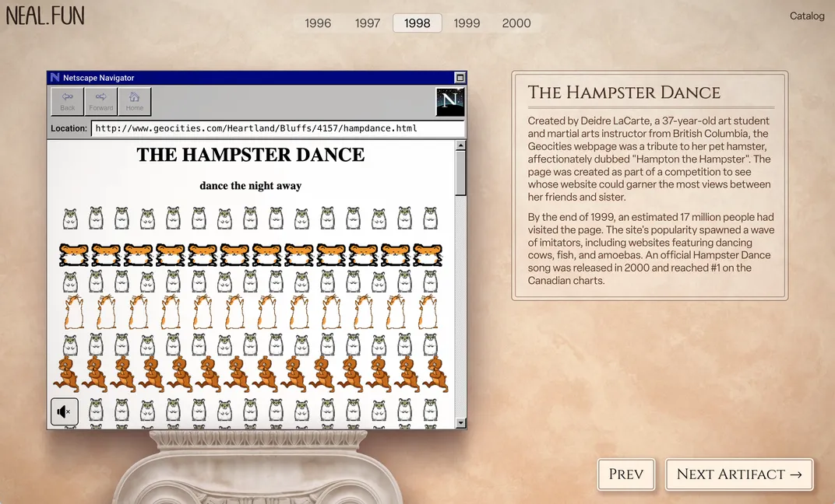Click the Location label text
The image size is (835, 504).
(69, 128)
